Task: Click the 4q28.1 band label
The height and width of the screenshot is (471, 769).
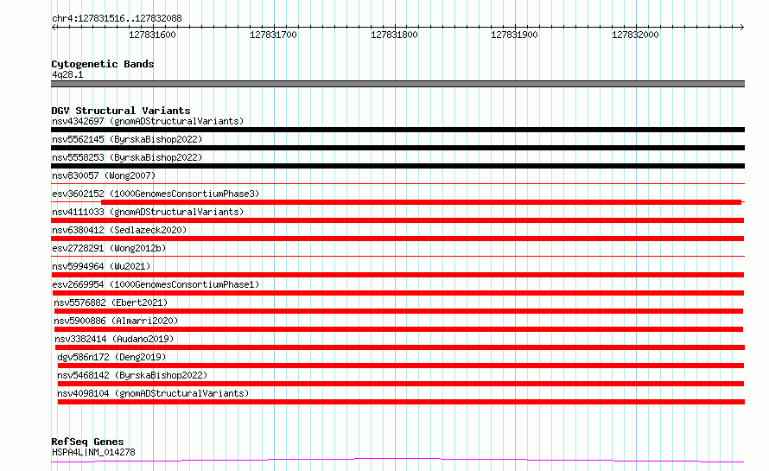Action: (x=67, y=74)
